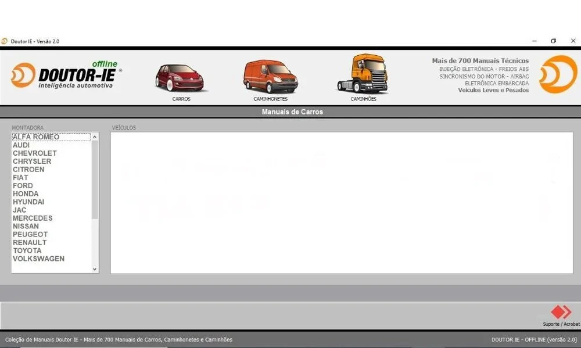This screenshot has height=348, width=581.
Task: Click the Montadora list scrollbar thumb
Action: click(x=95, y=180)
